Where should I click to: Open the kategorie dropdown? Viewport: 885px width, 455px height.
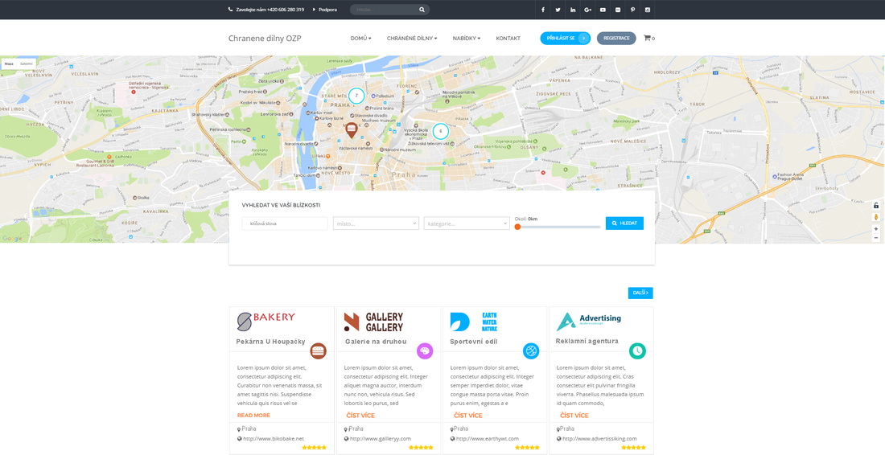pyautogui.click(x=467, y=223)
